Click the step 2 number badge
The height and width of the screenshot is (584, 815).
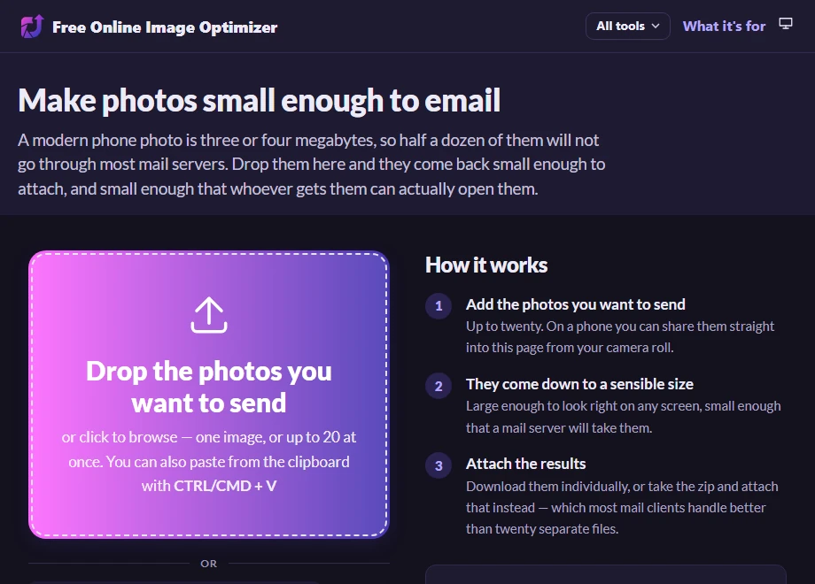pyautogui.click(x=439, y=386)
